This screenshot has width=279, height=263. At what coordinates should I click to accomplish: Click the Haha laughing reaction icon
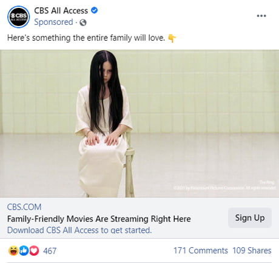[13, 251]
